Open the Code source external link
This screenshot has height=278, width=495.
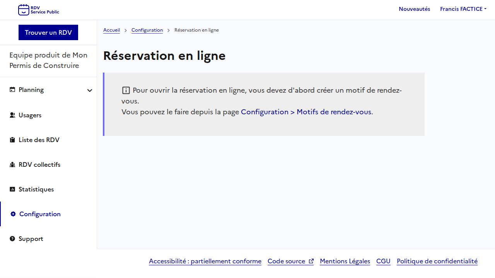[x=290, y=261]
